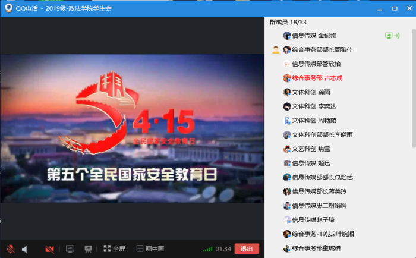
Task: Click the member list scrollbar
Action: pos(414,88)
